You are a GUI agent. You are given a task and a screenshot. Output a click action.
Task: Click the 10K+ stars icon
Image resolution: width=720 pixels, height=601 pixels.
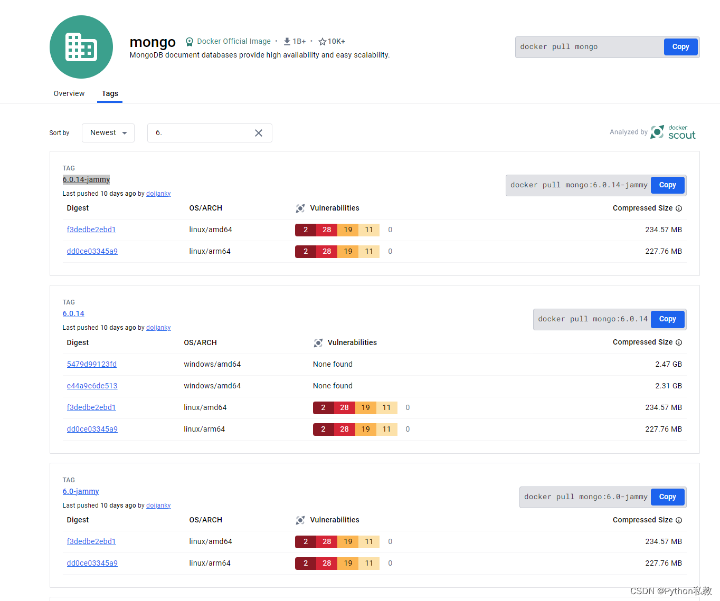(x=322, y=42)
